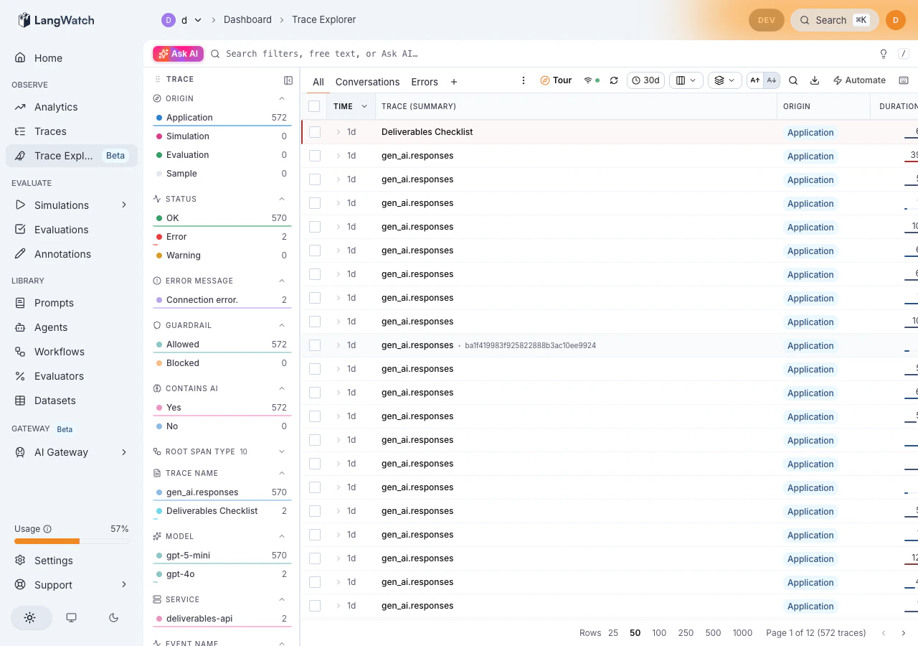Open the Home page in sidebar
The image size is (918, 646).
(x=72, y=58)
